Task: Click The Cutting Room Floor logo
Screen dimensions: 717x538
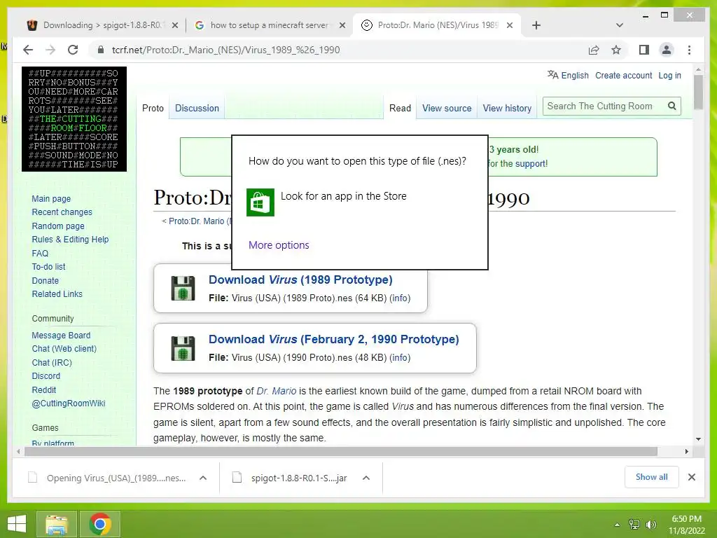Action: coord(74,119)
